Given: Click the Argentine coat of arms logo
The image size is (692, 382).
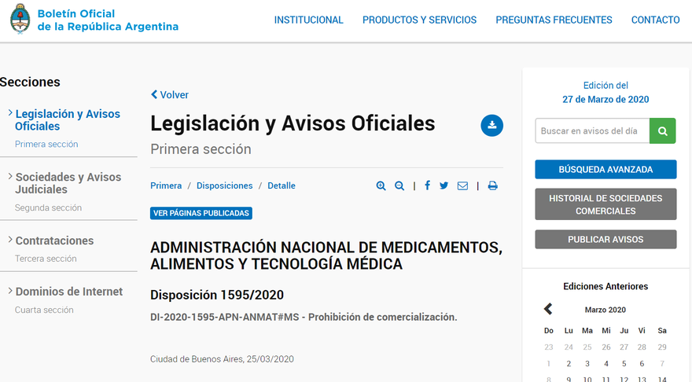Looking at the screenshot, I should 20,19.
